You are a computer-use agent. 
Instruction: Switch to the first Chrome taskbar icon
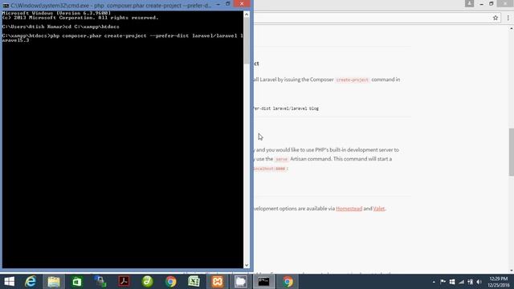click(170, 282)
